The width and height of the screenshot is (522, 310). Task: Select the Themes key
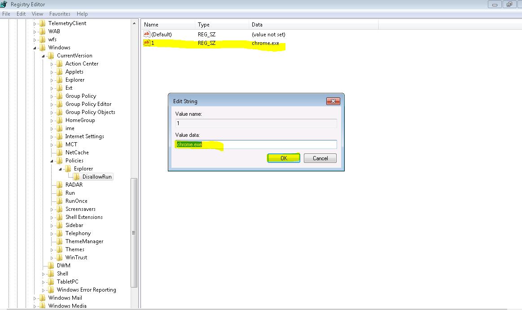tap(75, 249)
